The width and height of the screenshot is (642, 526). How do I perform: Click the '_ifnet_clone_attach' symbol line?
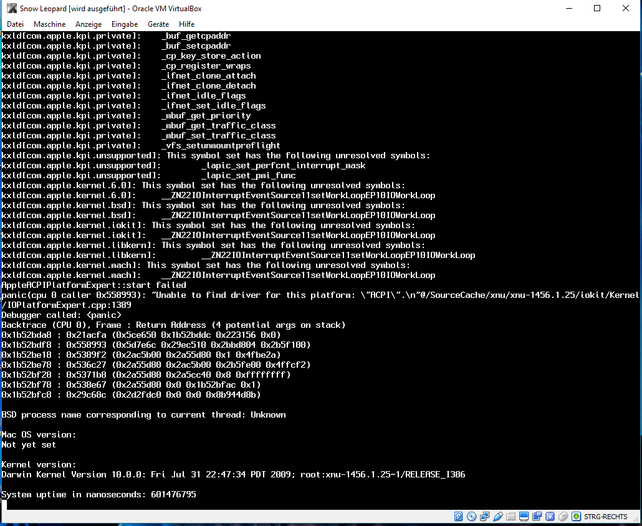pos(128,76)
